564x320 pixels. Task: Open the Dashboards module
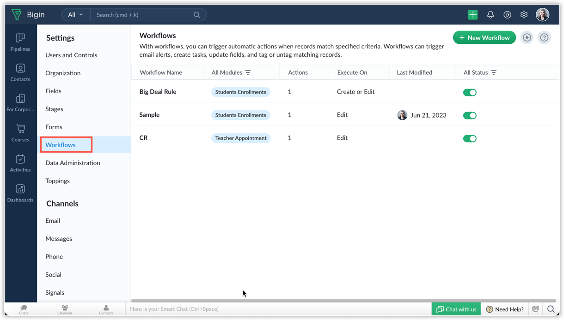point(20,193)
